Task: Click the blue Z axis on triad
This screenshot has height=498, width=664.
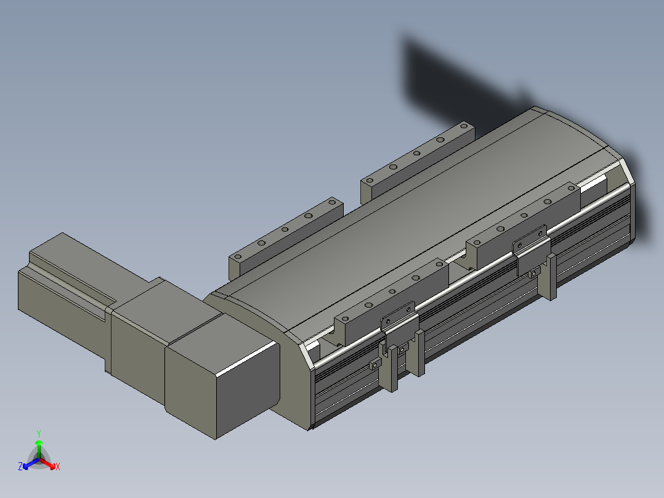Action: click(x=31, y=463)
